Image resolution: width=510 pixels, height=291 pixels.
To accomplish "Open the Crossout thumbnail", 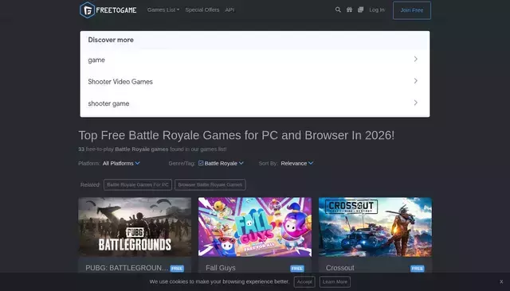I will pos(375,227).
